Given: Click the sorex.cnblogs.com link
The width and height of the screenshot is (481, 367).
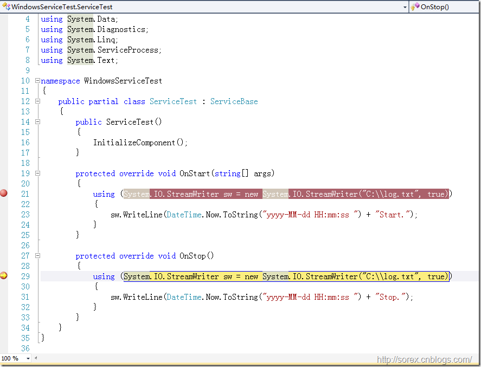Looking at the screenshot, I should [424, 359].
